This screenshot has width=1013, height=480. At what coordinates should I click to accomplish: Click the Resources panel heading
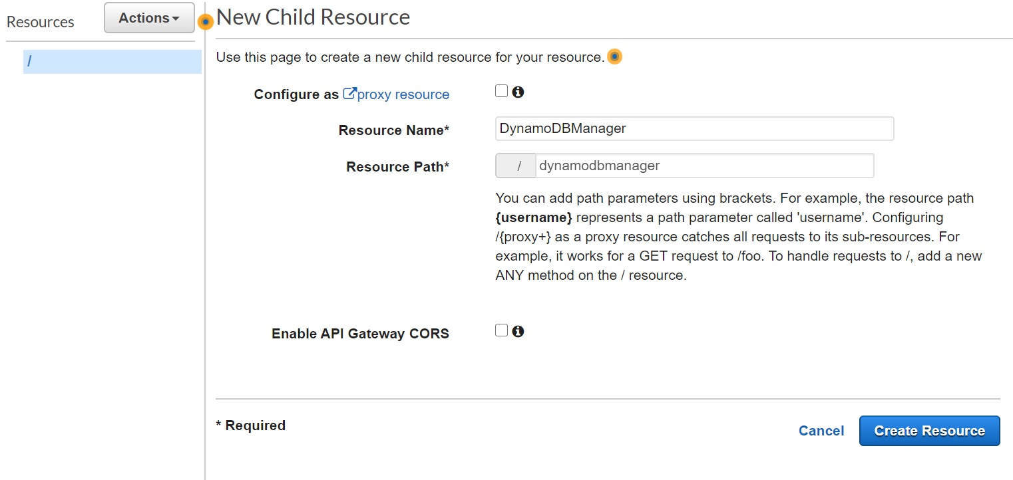(41, 22)
